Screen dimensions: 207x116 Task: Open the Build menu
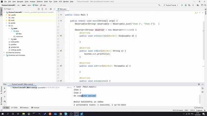[46, 2]
